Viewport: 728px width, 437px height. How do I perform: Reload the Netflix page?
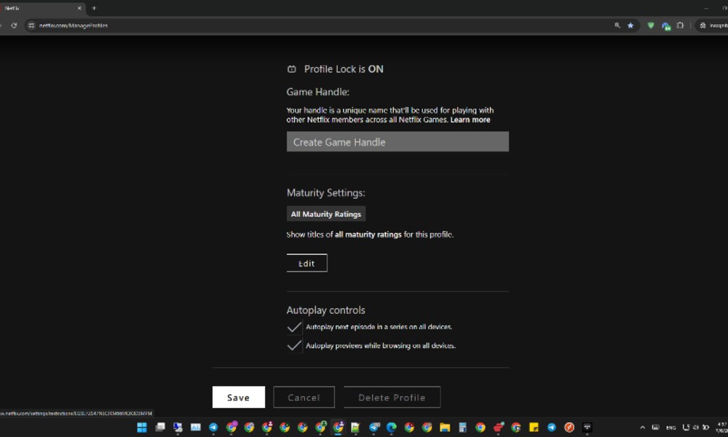pyautogui.click(x=14, y=25)
